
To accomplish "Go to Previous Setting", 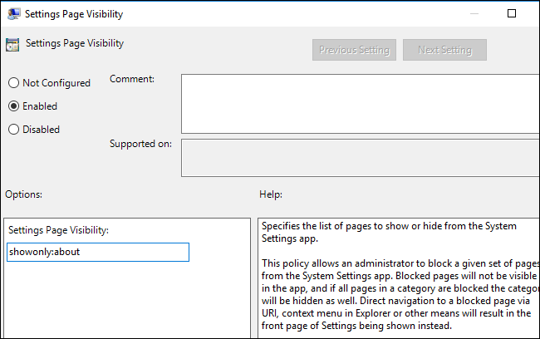I will 354,50.
